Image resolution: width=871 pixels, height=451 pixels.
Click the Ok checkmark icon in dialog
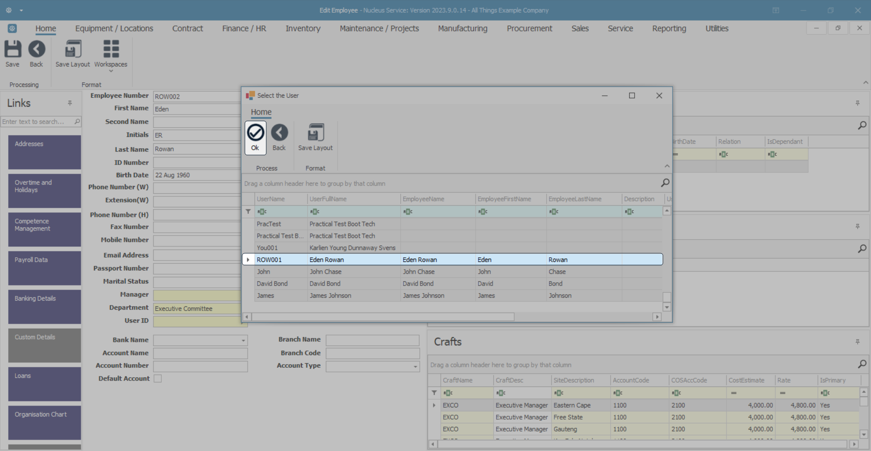pyautogui.click(x=255, y=133)
